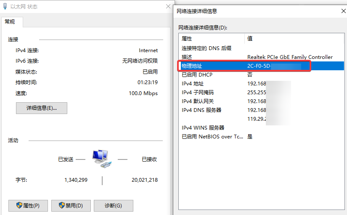Close the 以太网 状态 window
This screenshot has width=347, height=215.
pos(168,6)
